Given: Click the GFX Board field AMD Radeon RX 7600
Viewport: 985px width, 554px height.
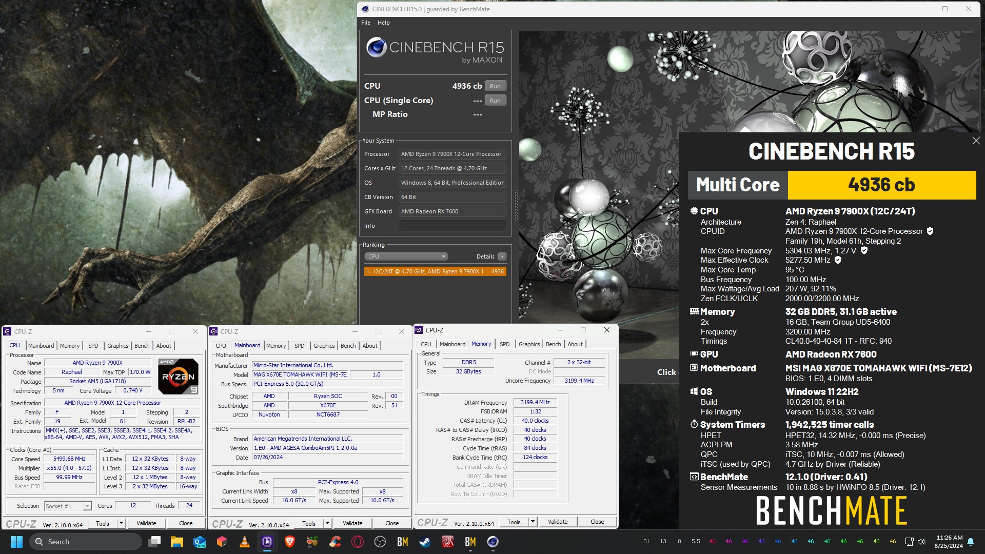Looking at the screenshot, I should (452, 211).
